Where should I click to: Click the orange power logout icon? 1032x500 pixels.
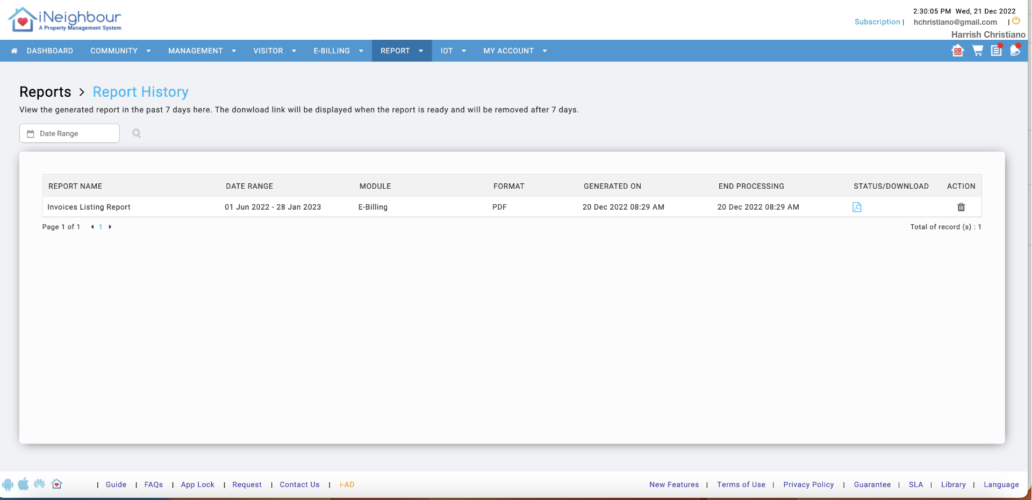1016,21
